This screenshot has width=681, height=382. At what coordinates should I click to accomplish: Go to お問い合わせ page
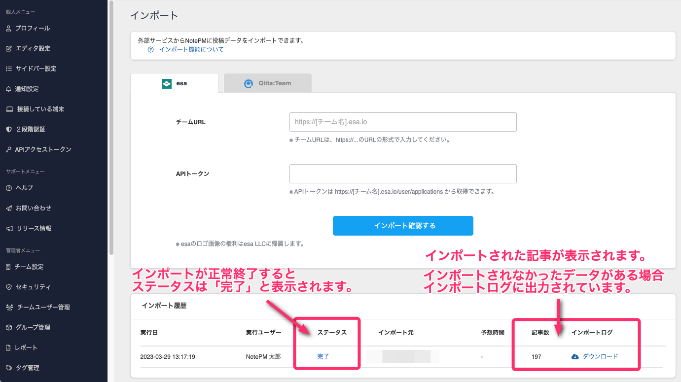pos(34,208)
